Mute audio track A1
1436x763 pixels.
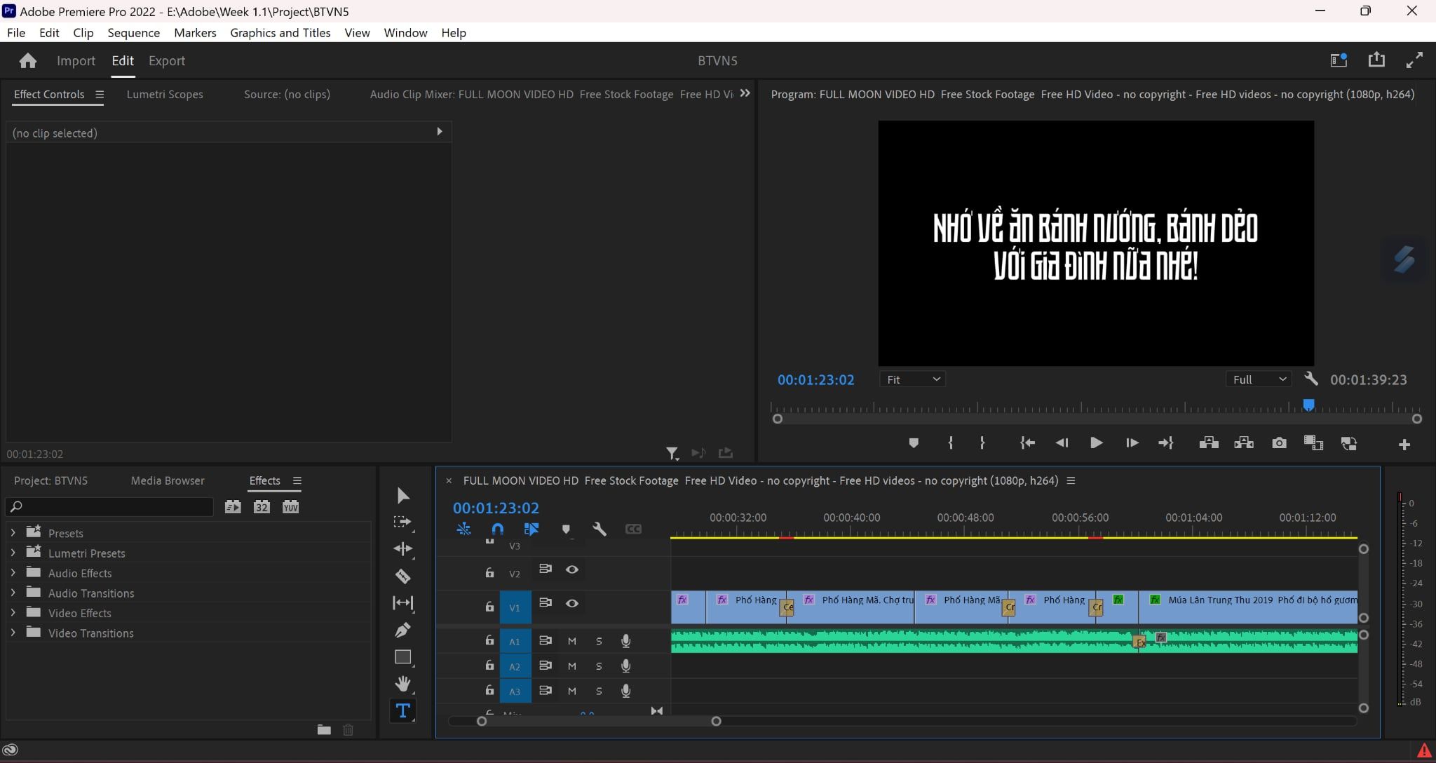click(572, 641)
